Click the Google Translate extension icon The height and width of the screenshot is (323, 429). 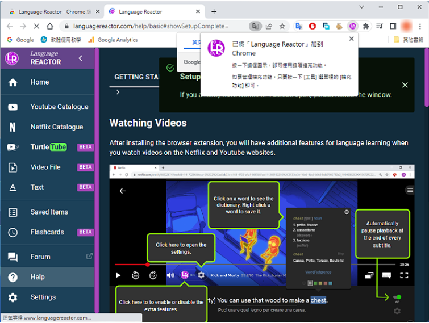(299, 26)
